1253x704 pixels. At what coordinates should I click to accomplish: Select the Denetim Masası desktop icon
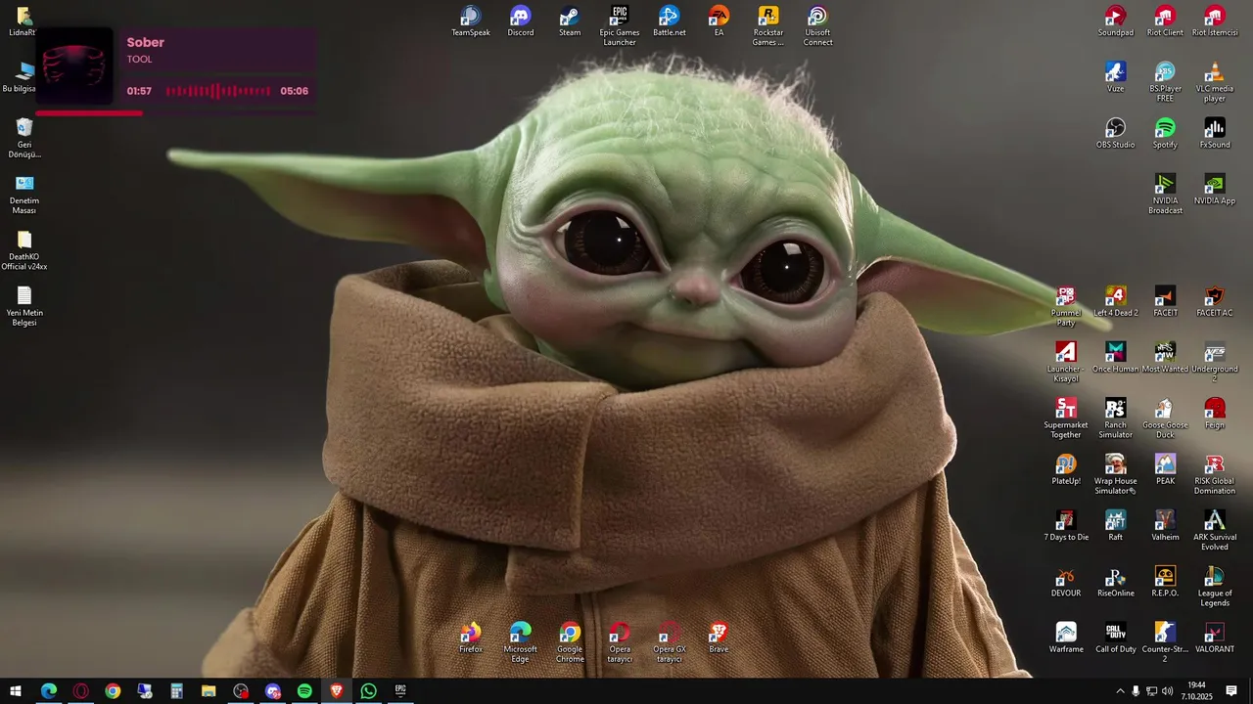pyautogui.click(x=24, y=194)
